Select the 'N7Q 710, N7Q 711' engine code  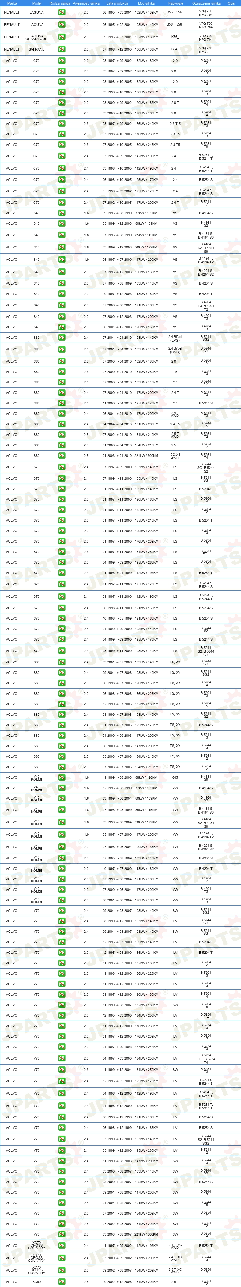(206, 49)
